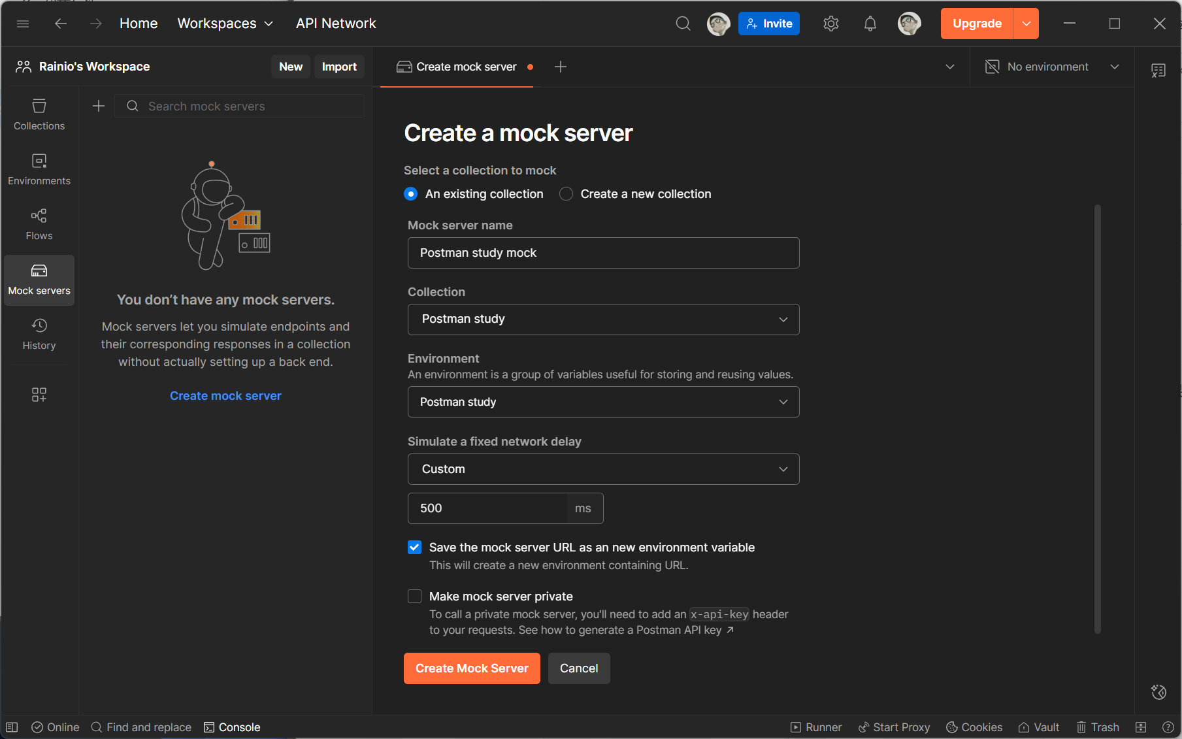This screenshot has height=739, width=1182.
Task: Go to Home
Action: point(139,24)
